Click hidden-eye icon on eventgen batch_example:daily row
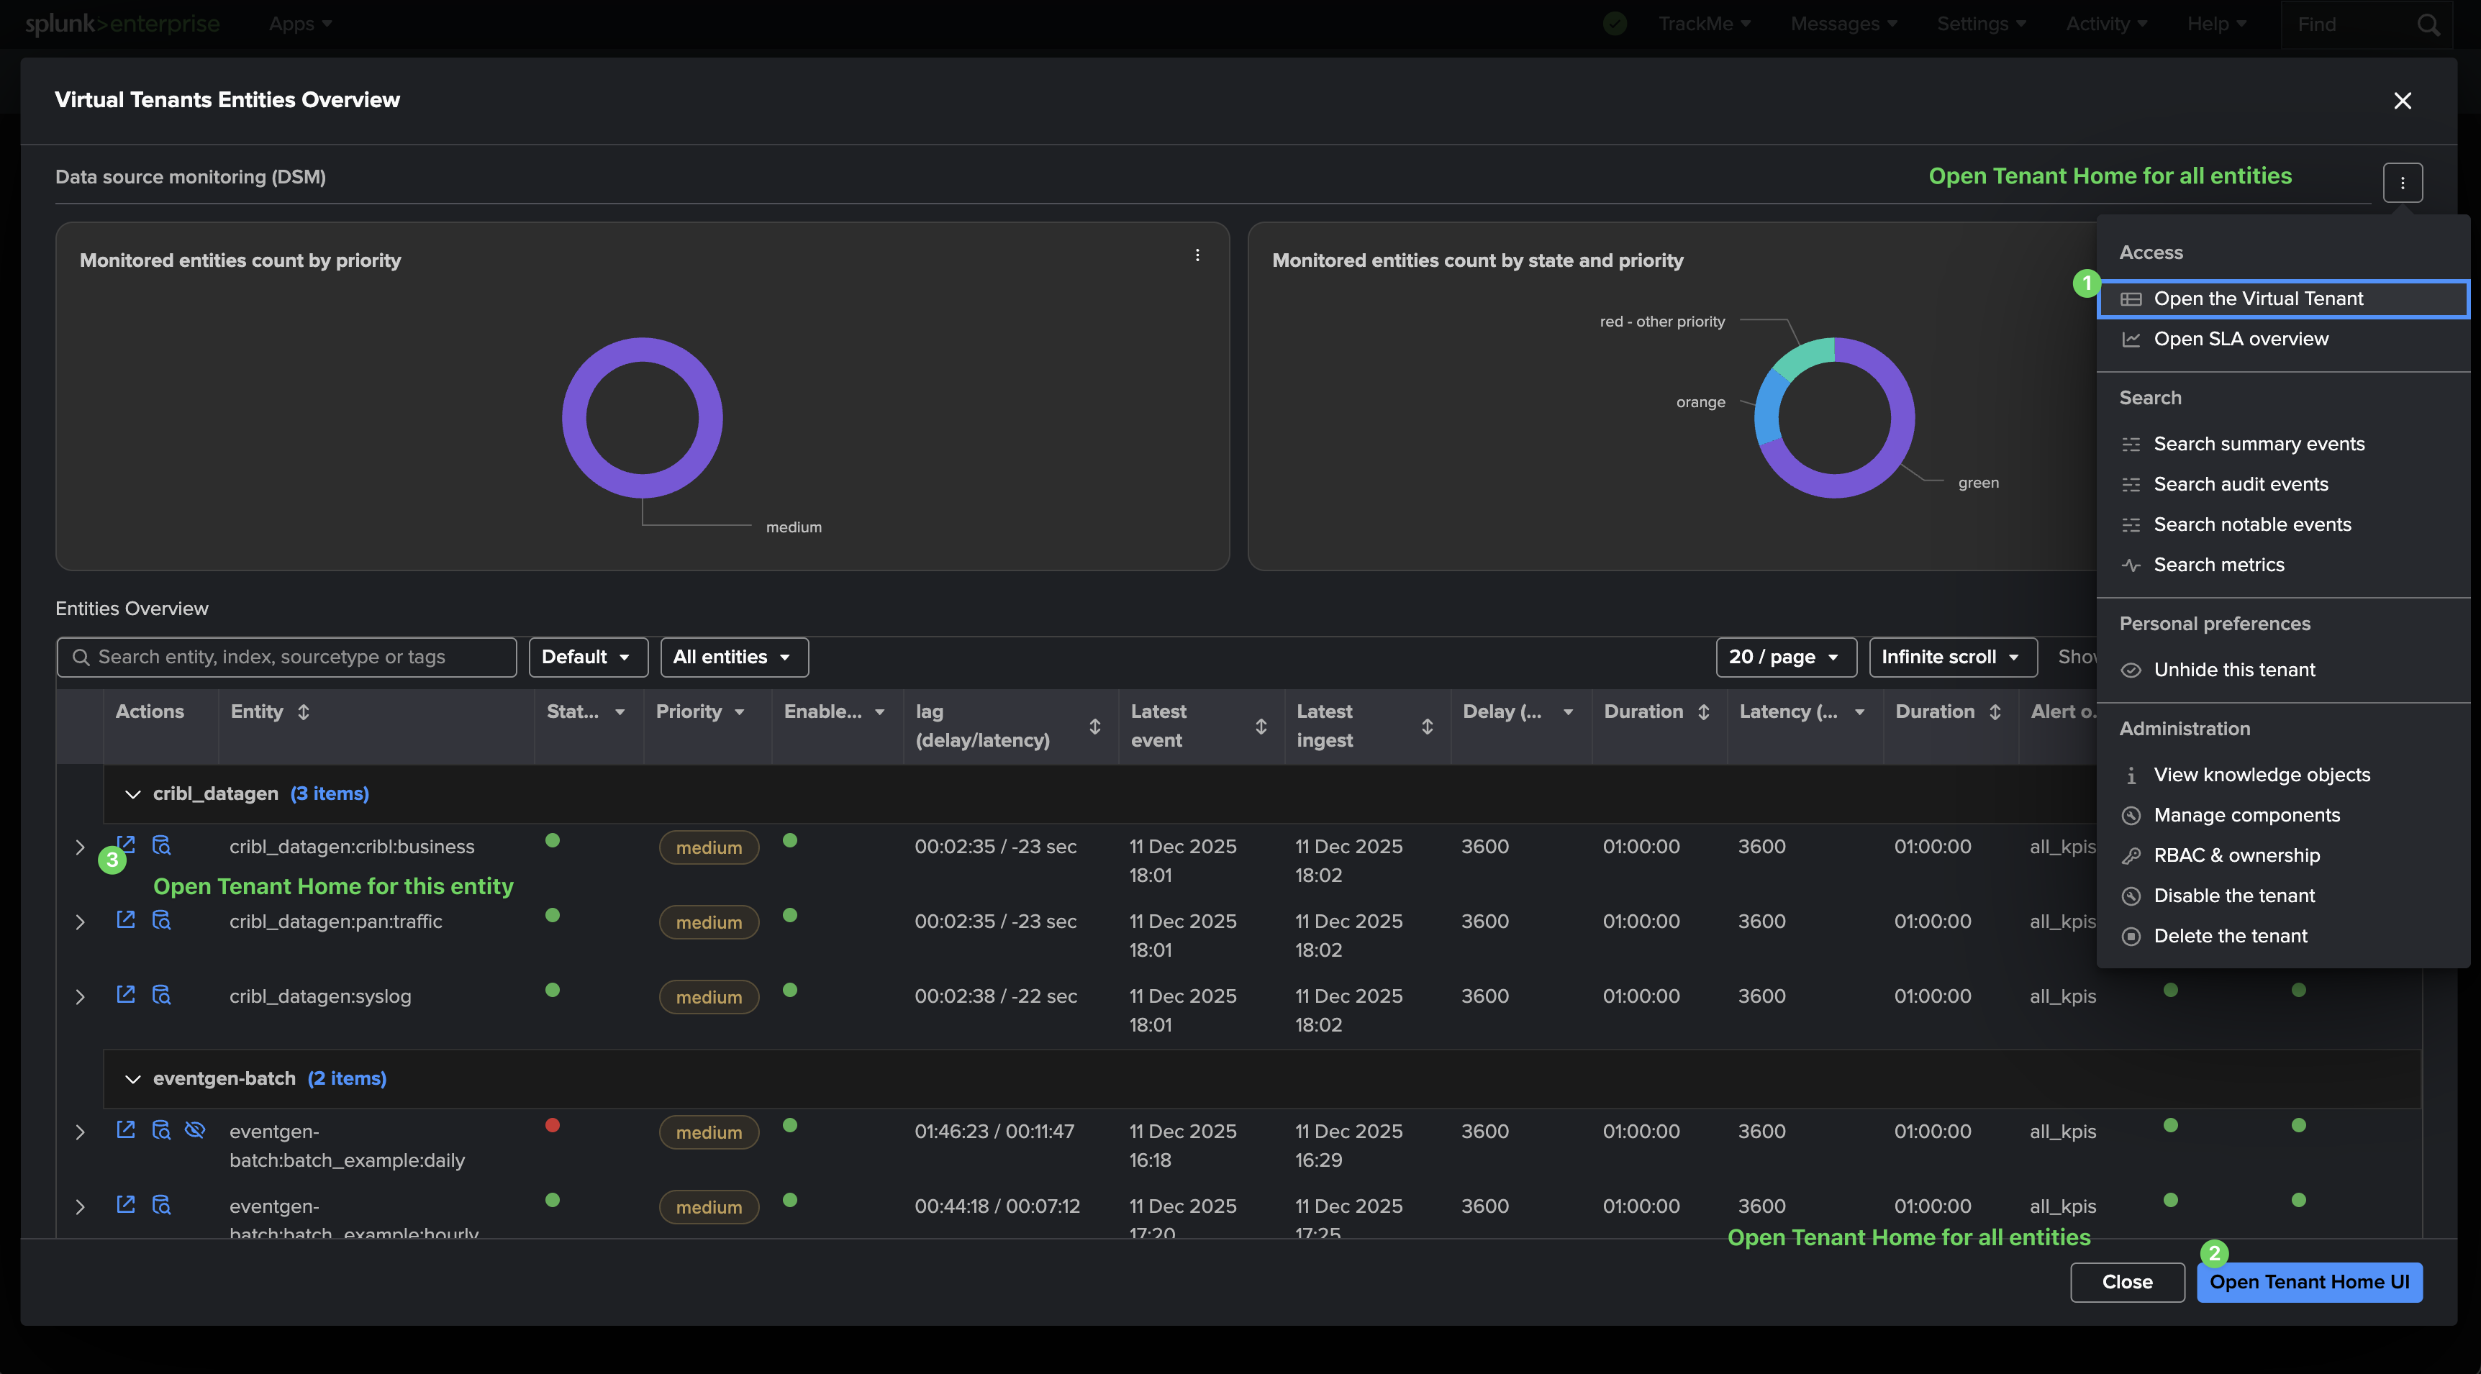The height and width of the screenshot is (1374, 2481). click(x=194, y=1129)
